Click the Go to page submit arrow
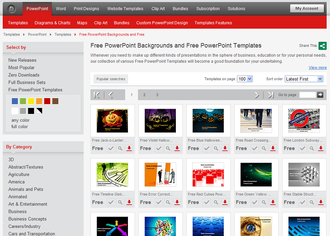The image size is (330, 236). (x=320, y=95)
